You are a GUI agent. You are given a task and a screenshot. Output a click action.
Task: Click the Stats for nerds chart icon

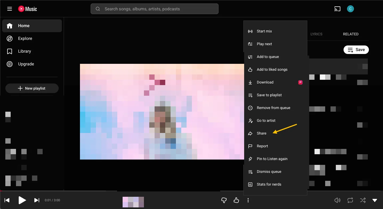click(250, 185)
